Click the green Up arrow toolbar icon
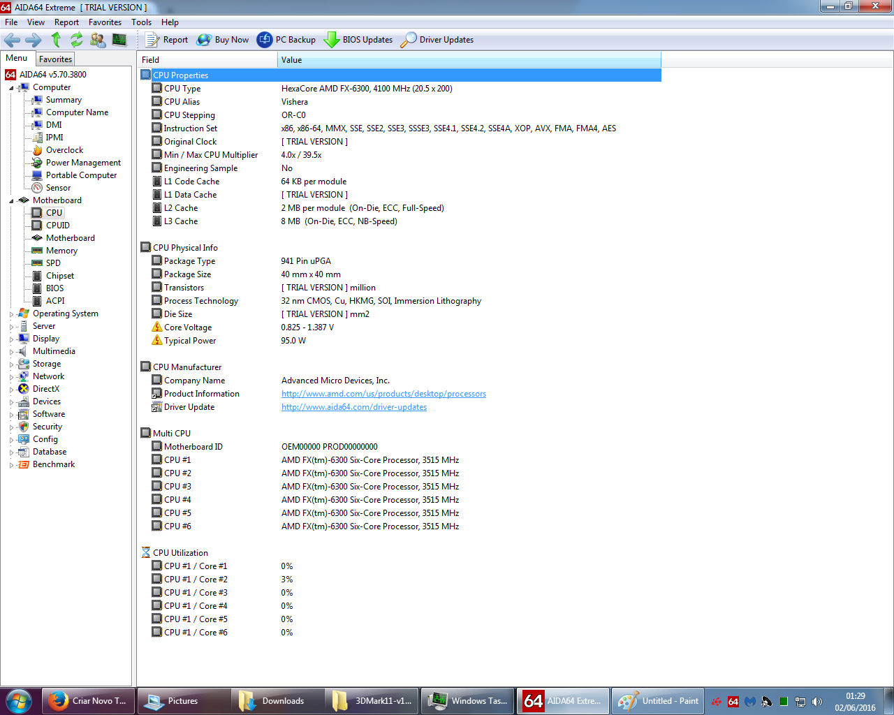This screenshot has width=894, height=715. point(57,40)
